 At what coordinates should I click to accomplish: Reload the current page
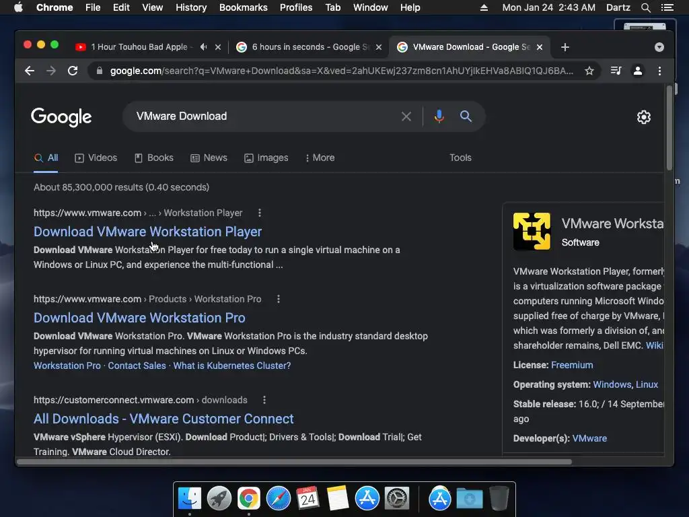73,71
